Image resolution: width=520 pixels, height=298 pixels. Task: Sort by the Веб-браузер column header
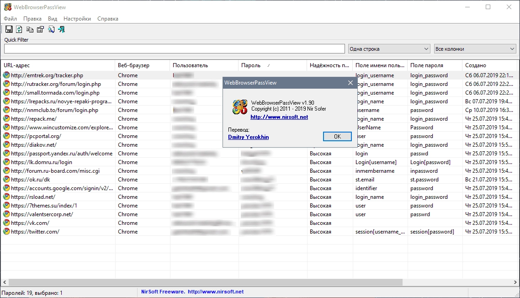(142, 65)
